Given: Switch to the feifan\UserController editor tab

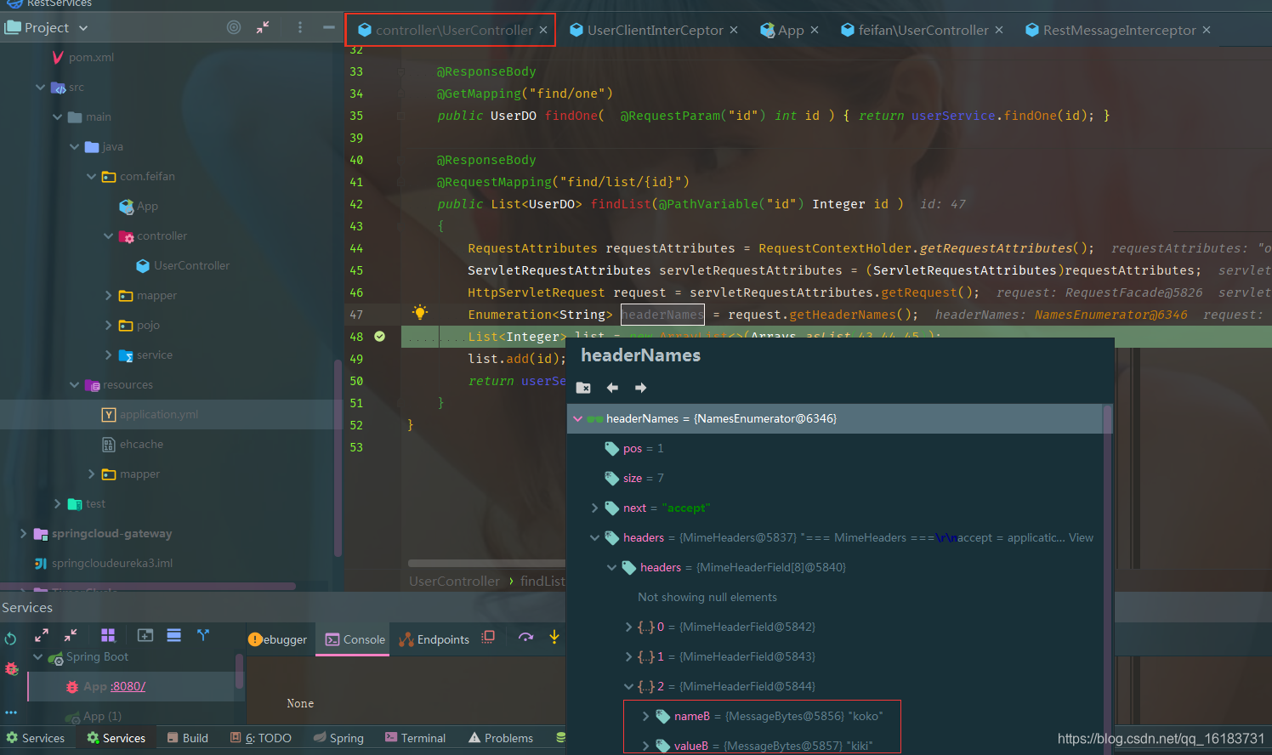Looking at the screenshot, I should [x=923, y=30].
